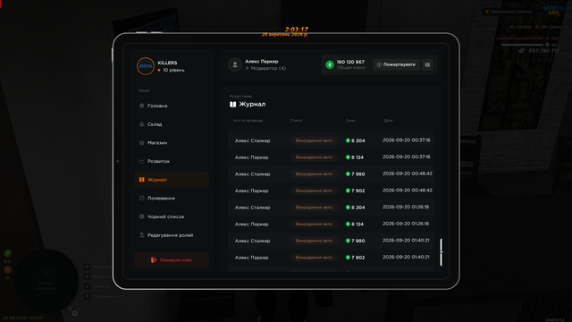
Task: Open Редагування ролей section
Action: pyautogui.click(x=172, y=235)
